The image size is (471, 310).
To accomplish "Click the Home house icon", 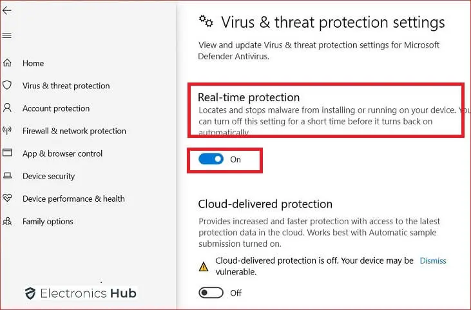I will coord(7,63).
